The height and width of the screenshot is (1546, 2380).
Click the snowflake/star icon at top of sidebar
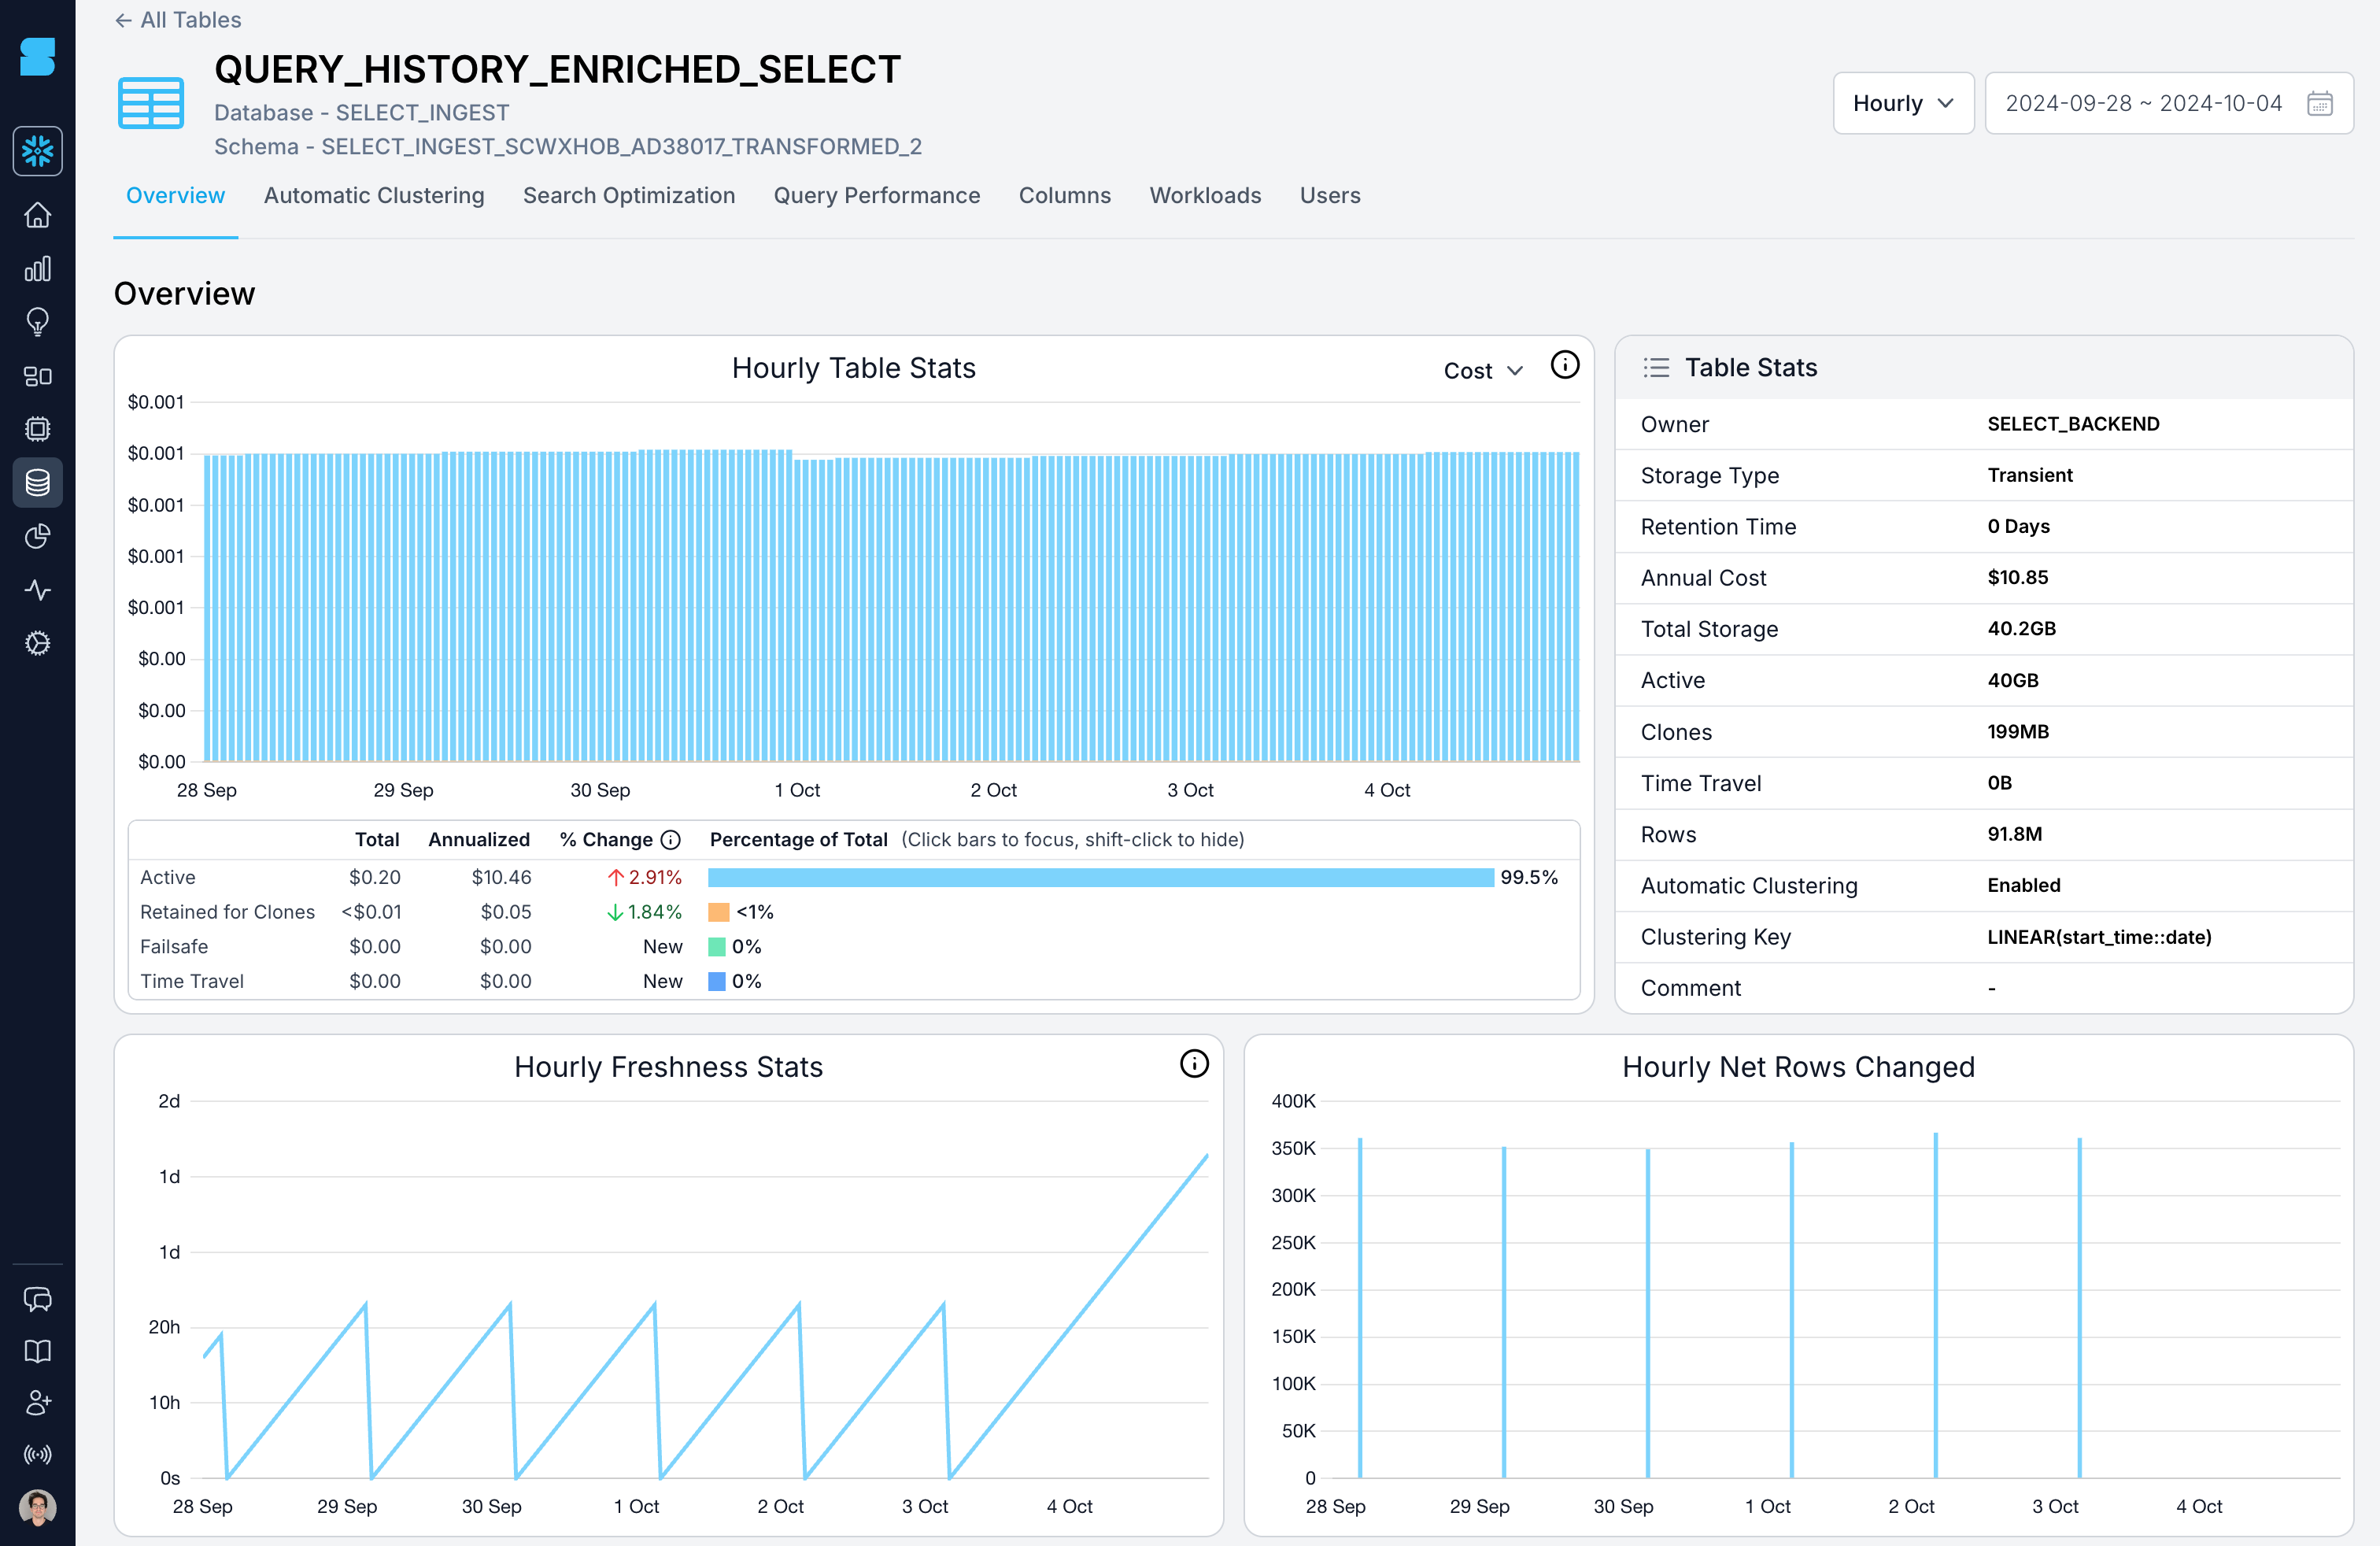pos(38,151)
